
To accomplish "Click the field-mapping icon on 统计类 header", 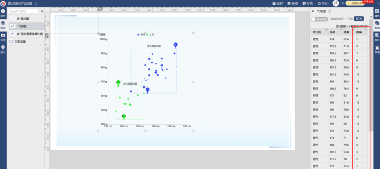I will [x=326, y=29].
